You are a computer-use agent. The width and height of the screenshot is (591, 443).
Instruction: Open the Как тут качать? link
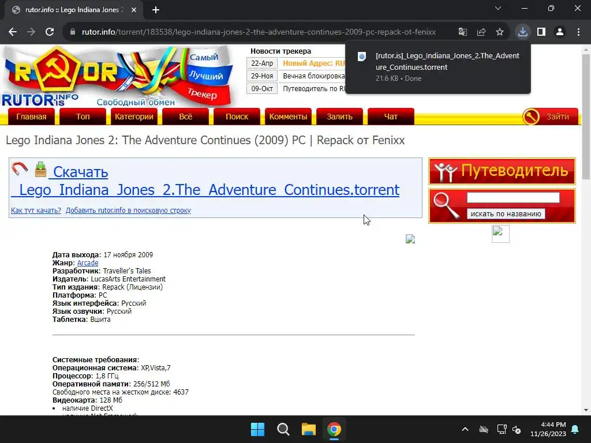click(36, 211)
